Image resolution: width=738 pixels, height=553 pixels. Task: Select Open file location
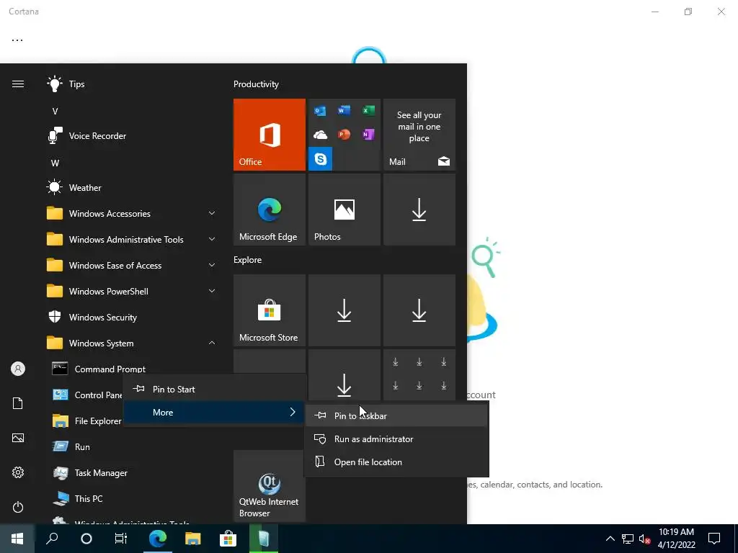(x=396, y=462)
